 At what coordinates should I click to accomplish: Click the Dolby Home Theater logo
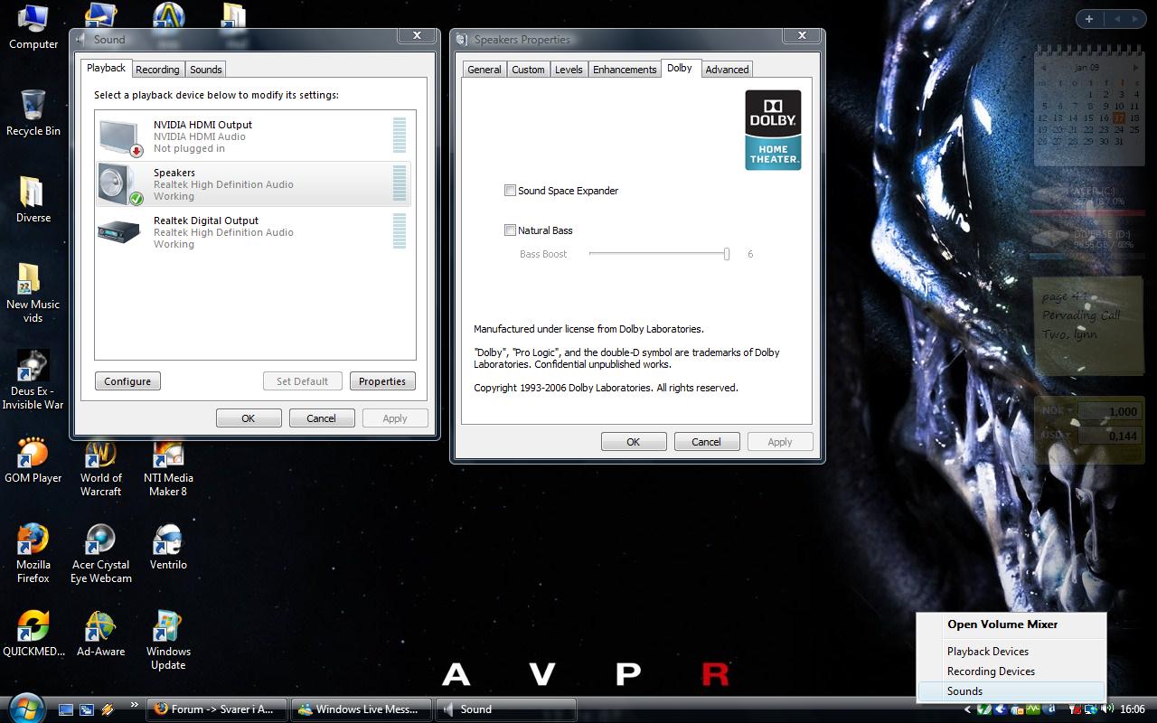(773, 129)
